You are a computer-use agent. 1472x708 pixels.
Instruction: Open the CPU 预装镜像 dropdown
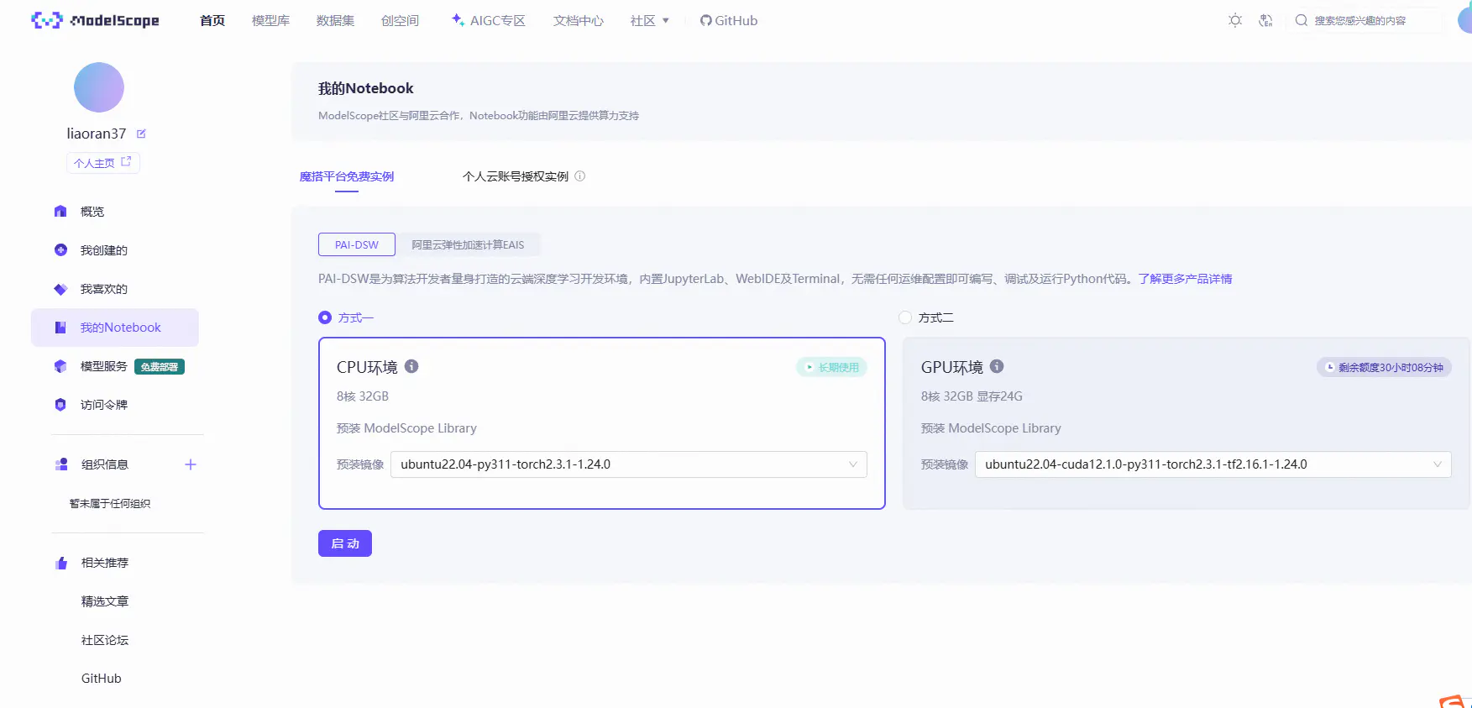point(628,464)
